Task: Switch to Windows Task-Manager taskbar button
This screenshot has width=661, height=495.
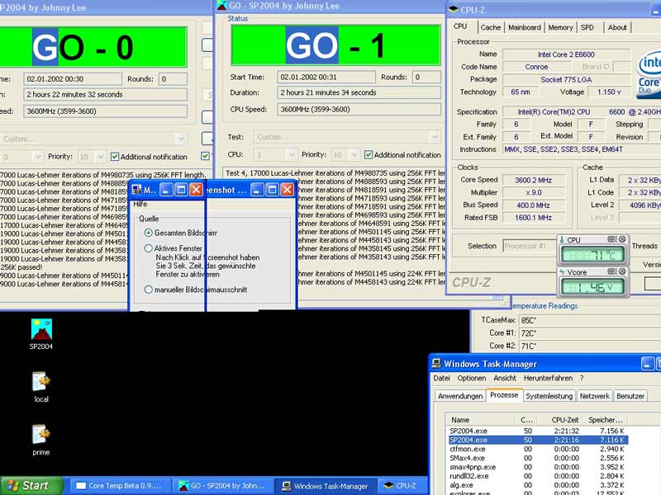Action: [326, 486]
